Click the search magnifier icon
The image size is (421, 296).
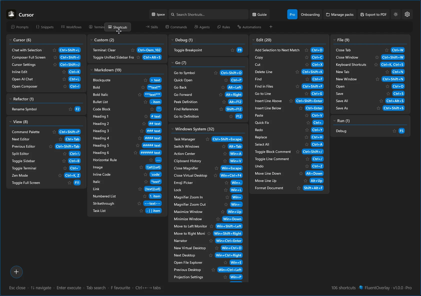coord(173,14)
